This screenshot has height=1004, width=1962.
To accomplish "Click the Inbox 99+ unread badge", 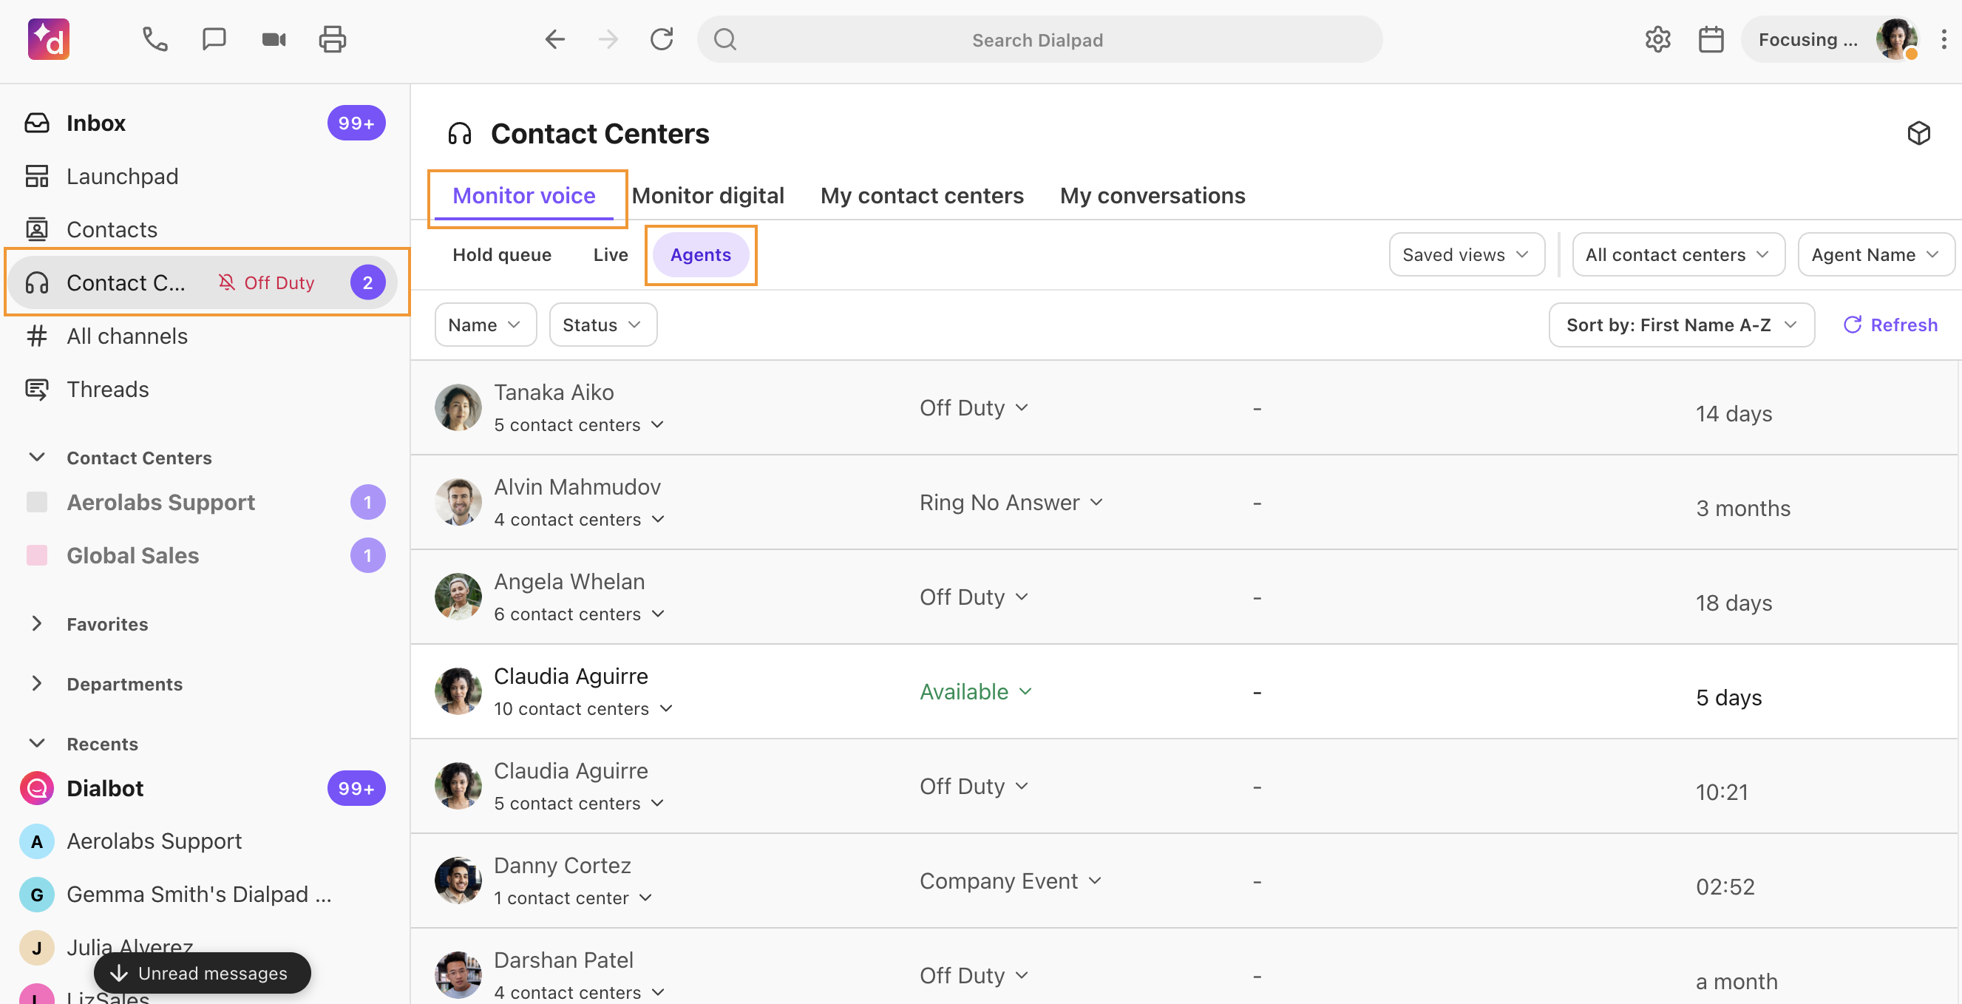I will (x=356, y=123).
